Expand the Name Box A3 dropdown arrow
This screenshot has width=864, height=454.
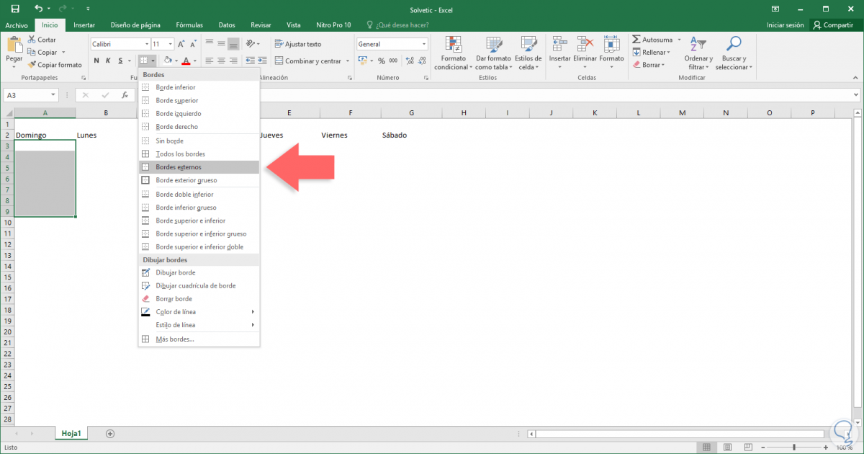[x=53, y=95]
